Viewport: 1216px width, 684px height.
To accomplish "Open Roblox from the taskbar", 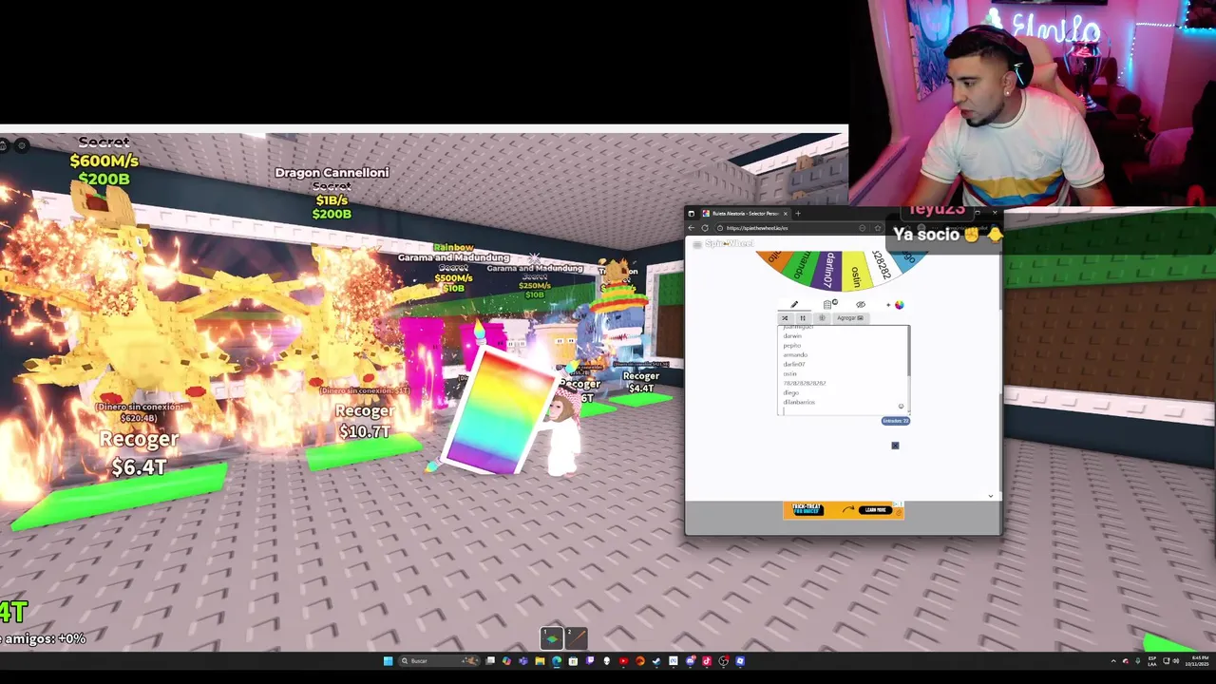I will click(x=740, y=661).
